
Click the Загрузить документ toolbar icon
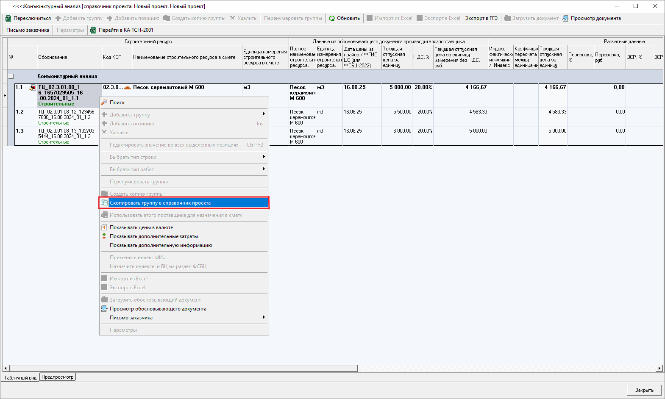tap(507, 18)
